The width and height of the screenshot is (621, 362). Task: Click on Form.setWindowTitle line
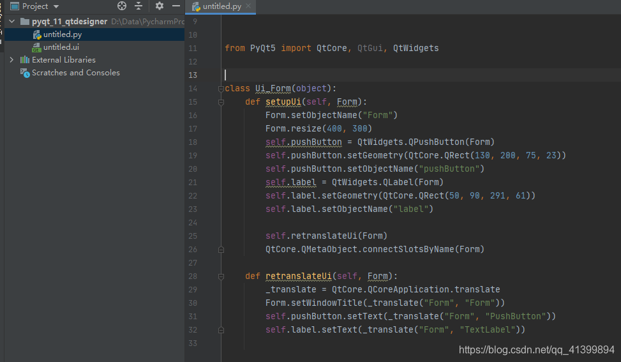(x=385, y=303)
